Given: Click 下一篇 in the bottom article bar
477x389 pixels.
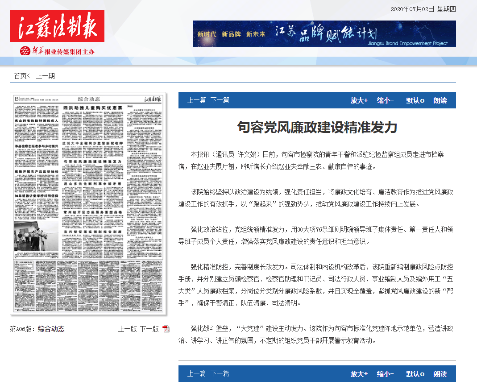Looking at the screenshot, I should (220, 373).
